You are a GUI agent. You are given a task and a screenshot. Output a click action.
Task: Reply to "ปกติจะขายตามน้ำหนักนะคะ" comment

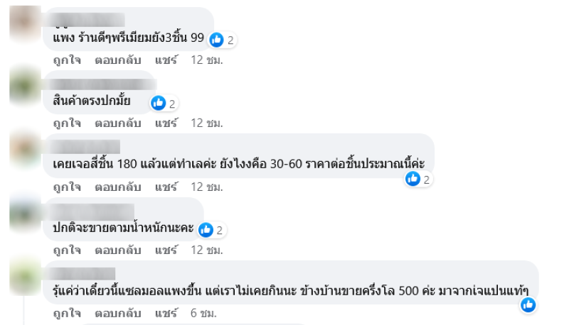coord(118,250)
